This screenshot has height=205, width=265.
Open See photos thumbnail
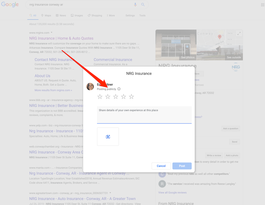point(176,45)
